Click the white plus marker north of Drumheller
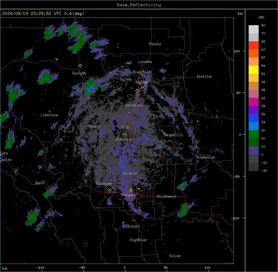 [197, 121]
